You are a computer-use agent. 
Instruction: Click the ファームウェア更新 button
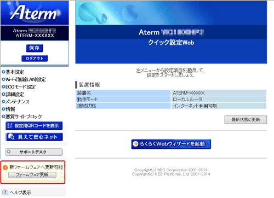pyautogui.click(x=32, y=174)
